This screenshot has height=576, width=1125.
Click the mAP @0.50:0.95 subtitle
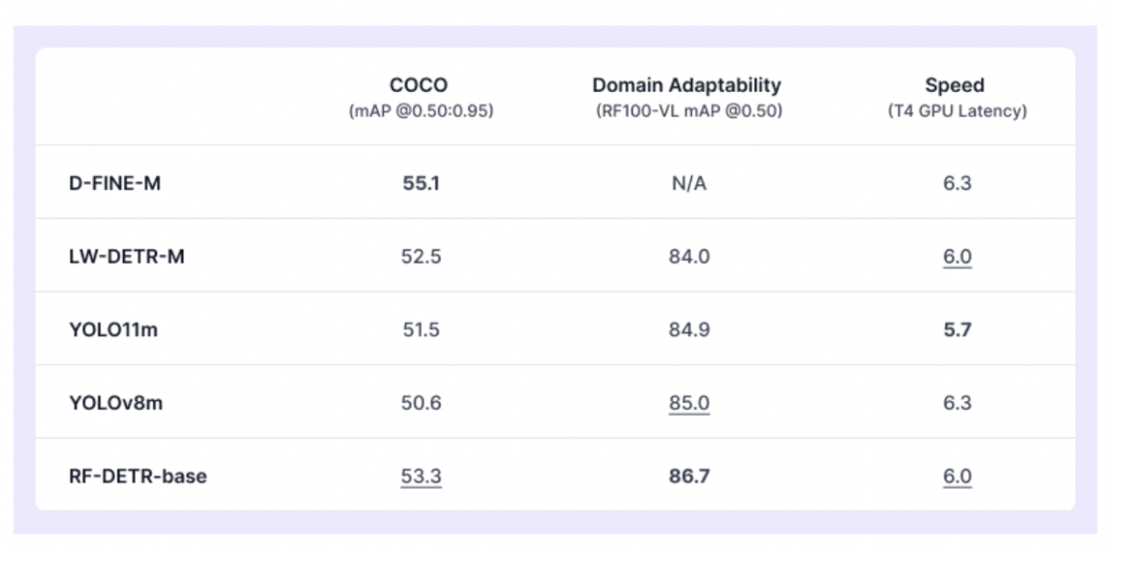pos(420,111)
